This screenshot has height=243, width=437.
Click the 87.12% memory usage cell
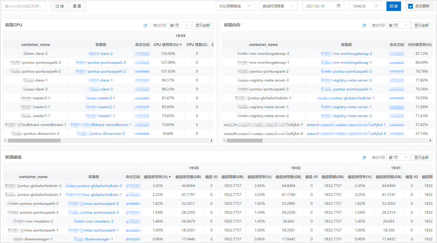(x=422, y=54)
